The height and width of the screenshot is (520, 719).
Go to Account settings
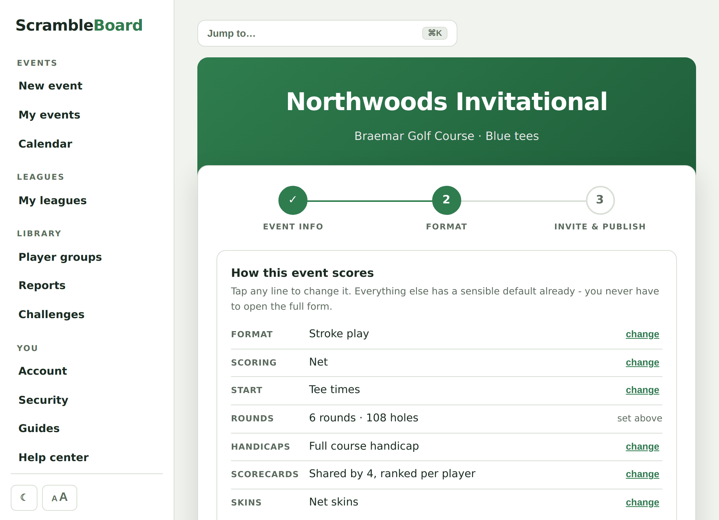tap(43, 371)
